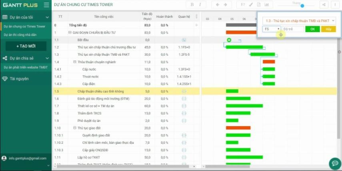Open the chat support bubble icon
The image size is (342, 171).
click(335, 163)
